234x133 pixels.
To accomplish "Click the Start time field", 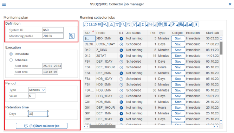I will pyautogui.click(x=50, y=72).
